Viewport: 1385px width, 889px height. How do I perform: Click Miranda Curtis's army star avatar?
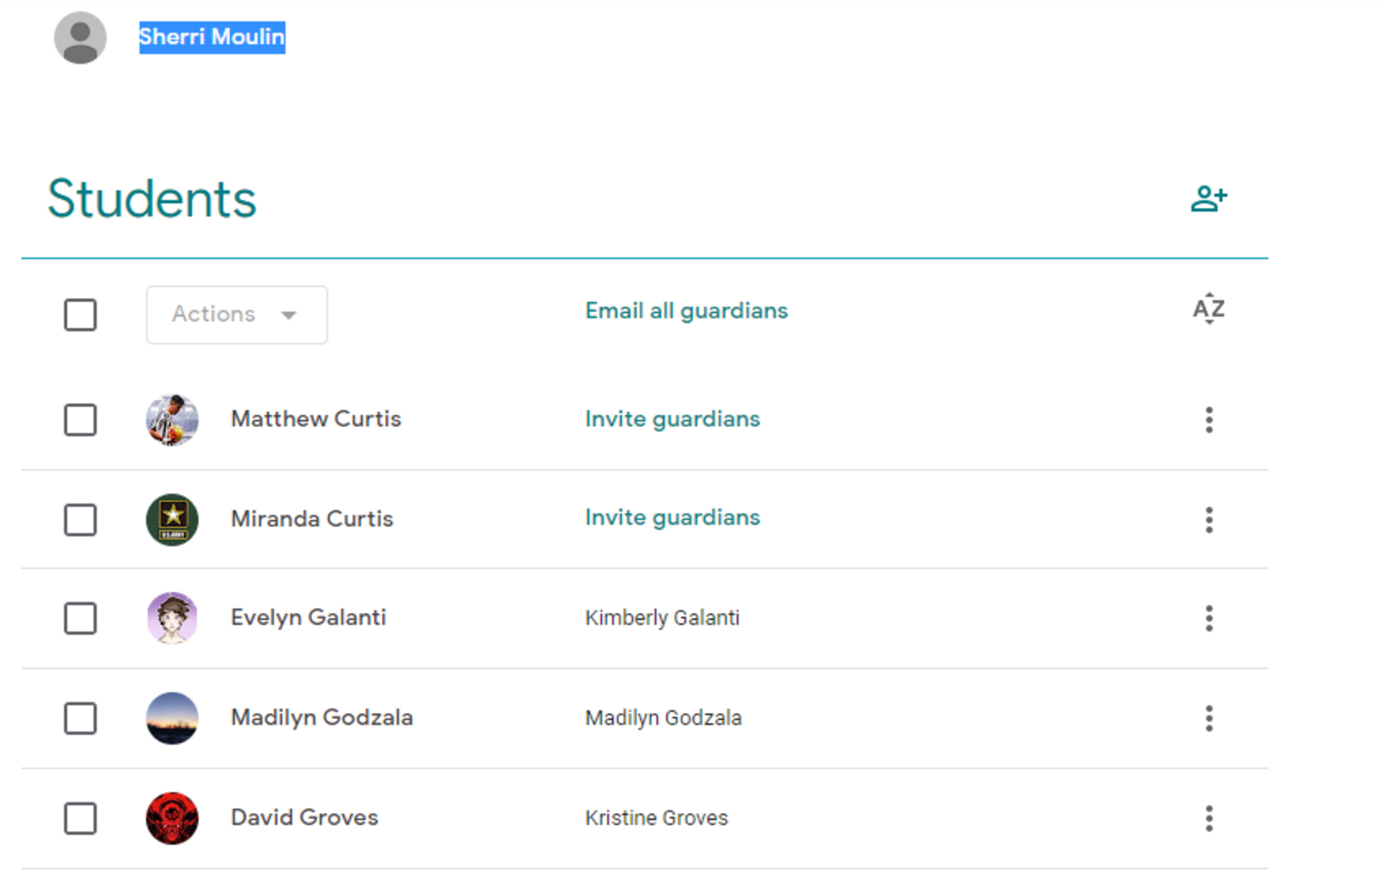[x=172, y=519]
